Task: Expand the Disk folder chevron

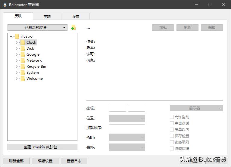Action: (17, 48)
